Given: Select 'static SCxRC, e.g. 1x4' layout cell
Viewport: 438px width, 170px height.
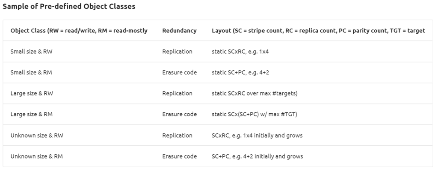Looking at the screenshot, I should pos(240,52).
